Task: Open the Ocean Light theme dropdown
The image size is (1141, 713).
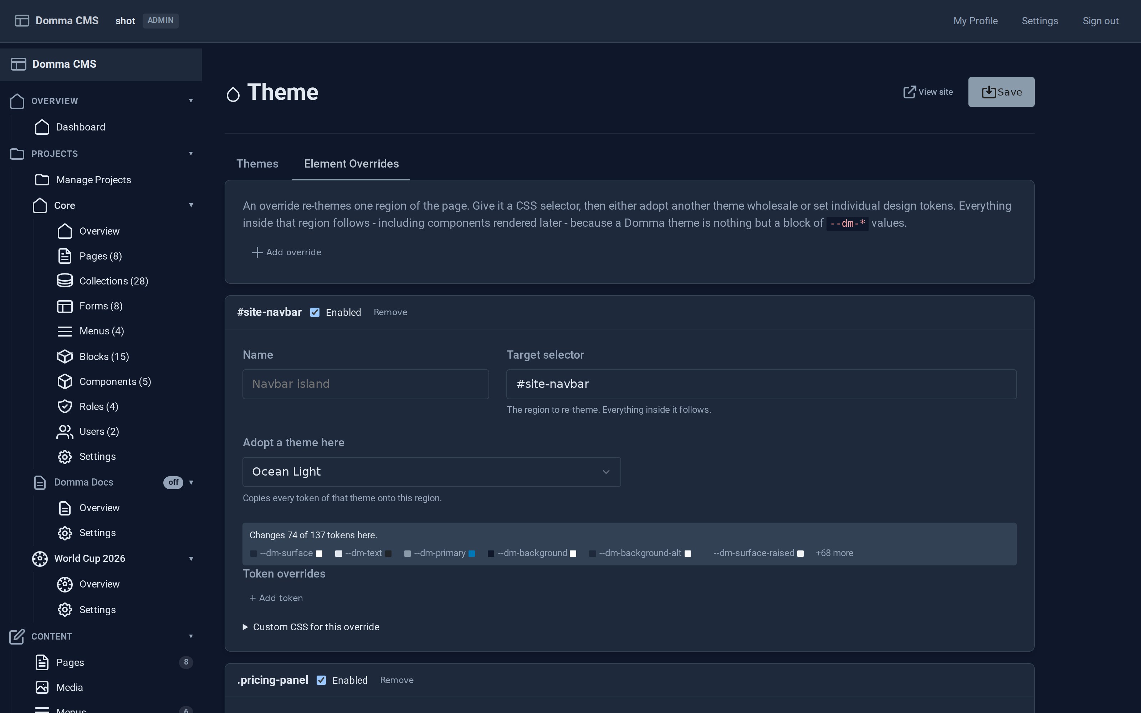Action: coord(431,472)
